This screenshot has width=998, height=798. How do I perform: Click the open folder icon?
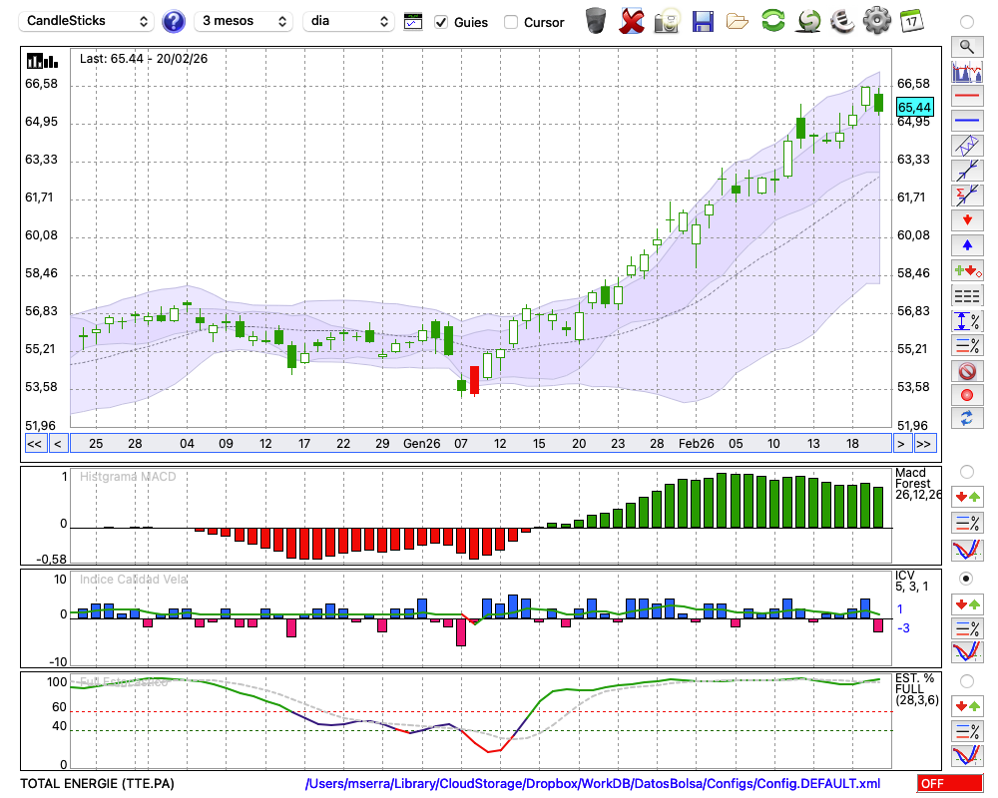coord(738,22)
